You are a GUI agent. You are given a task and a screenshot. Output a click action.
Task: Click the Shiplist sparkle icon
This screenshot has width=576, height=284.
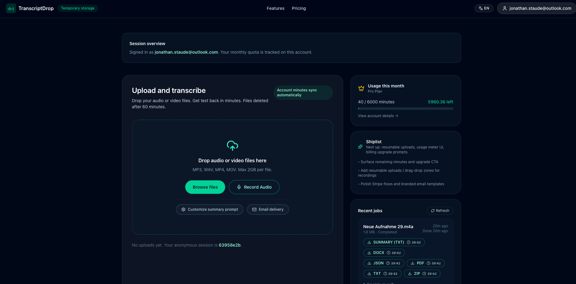(x=360, y=147)
